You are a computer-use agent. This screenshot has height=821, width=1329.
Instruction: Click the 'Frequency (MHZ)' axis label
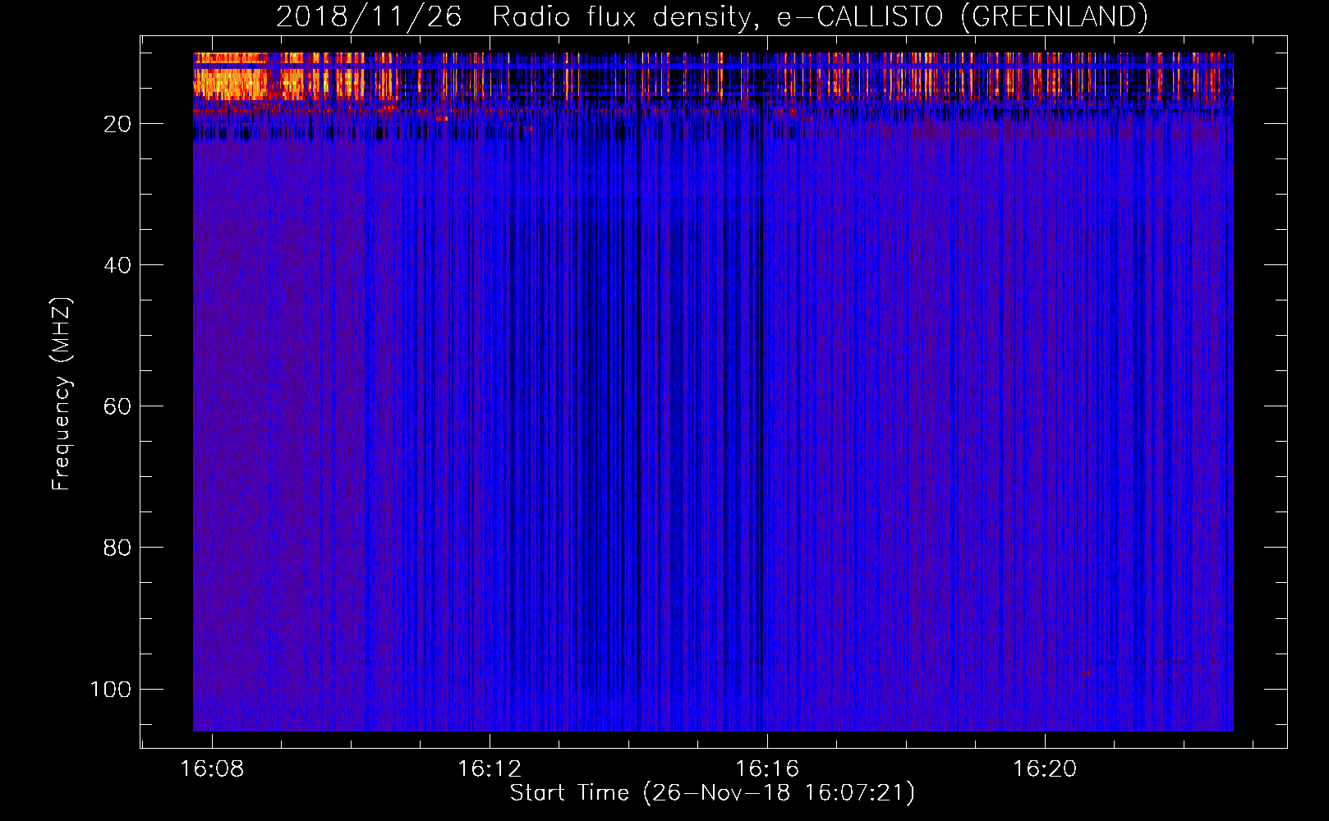pos(62,393)
